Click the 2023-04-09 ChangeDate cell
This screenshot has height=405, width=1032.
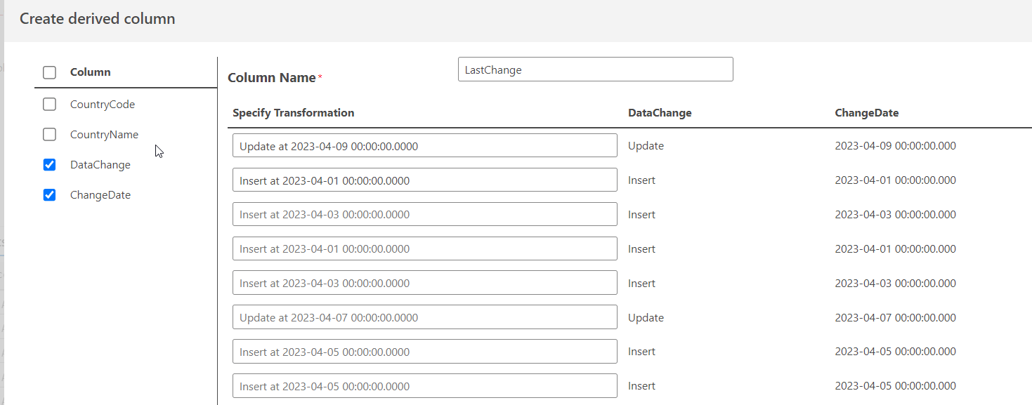(x=895, y=146)
